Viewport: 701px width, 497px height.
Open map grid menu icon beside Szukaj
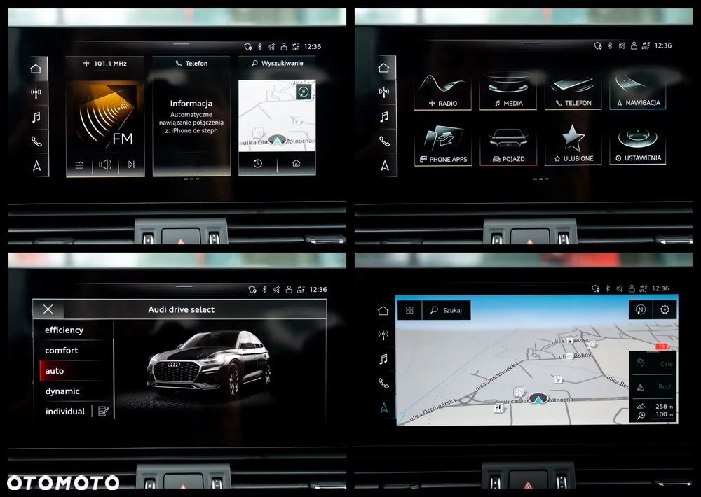[409, 310]
